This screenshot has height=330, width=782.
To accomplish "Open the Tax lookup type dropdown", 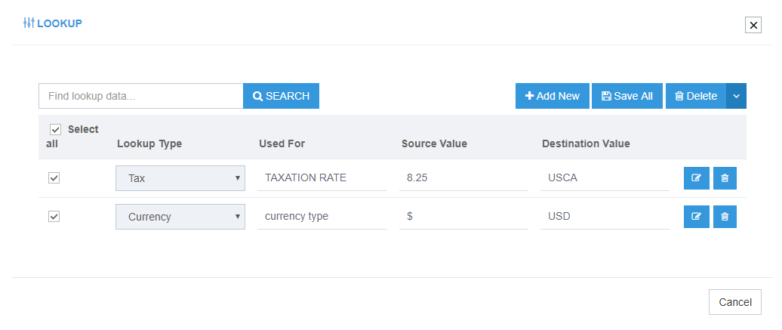I will pyautogui.click(x=180, y=178).
